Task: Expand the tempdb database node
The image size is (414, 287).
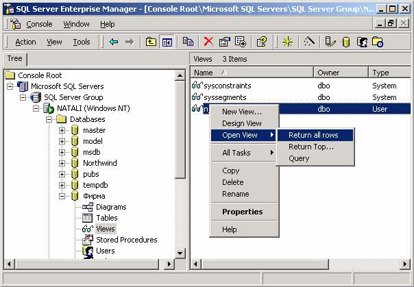Action: tap(62, 185)
